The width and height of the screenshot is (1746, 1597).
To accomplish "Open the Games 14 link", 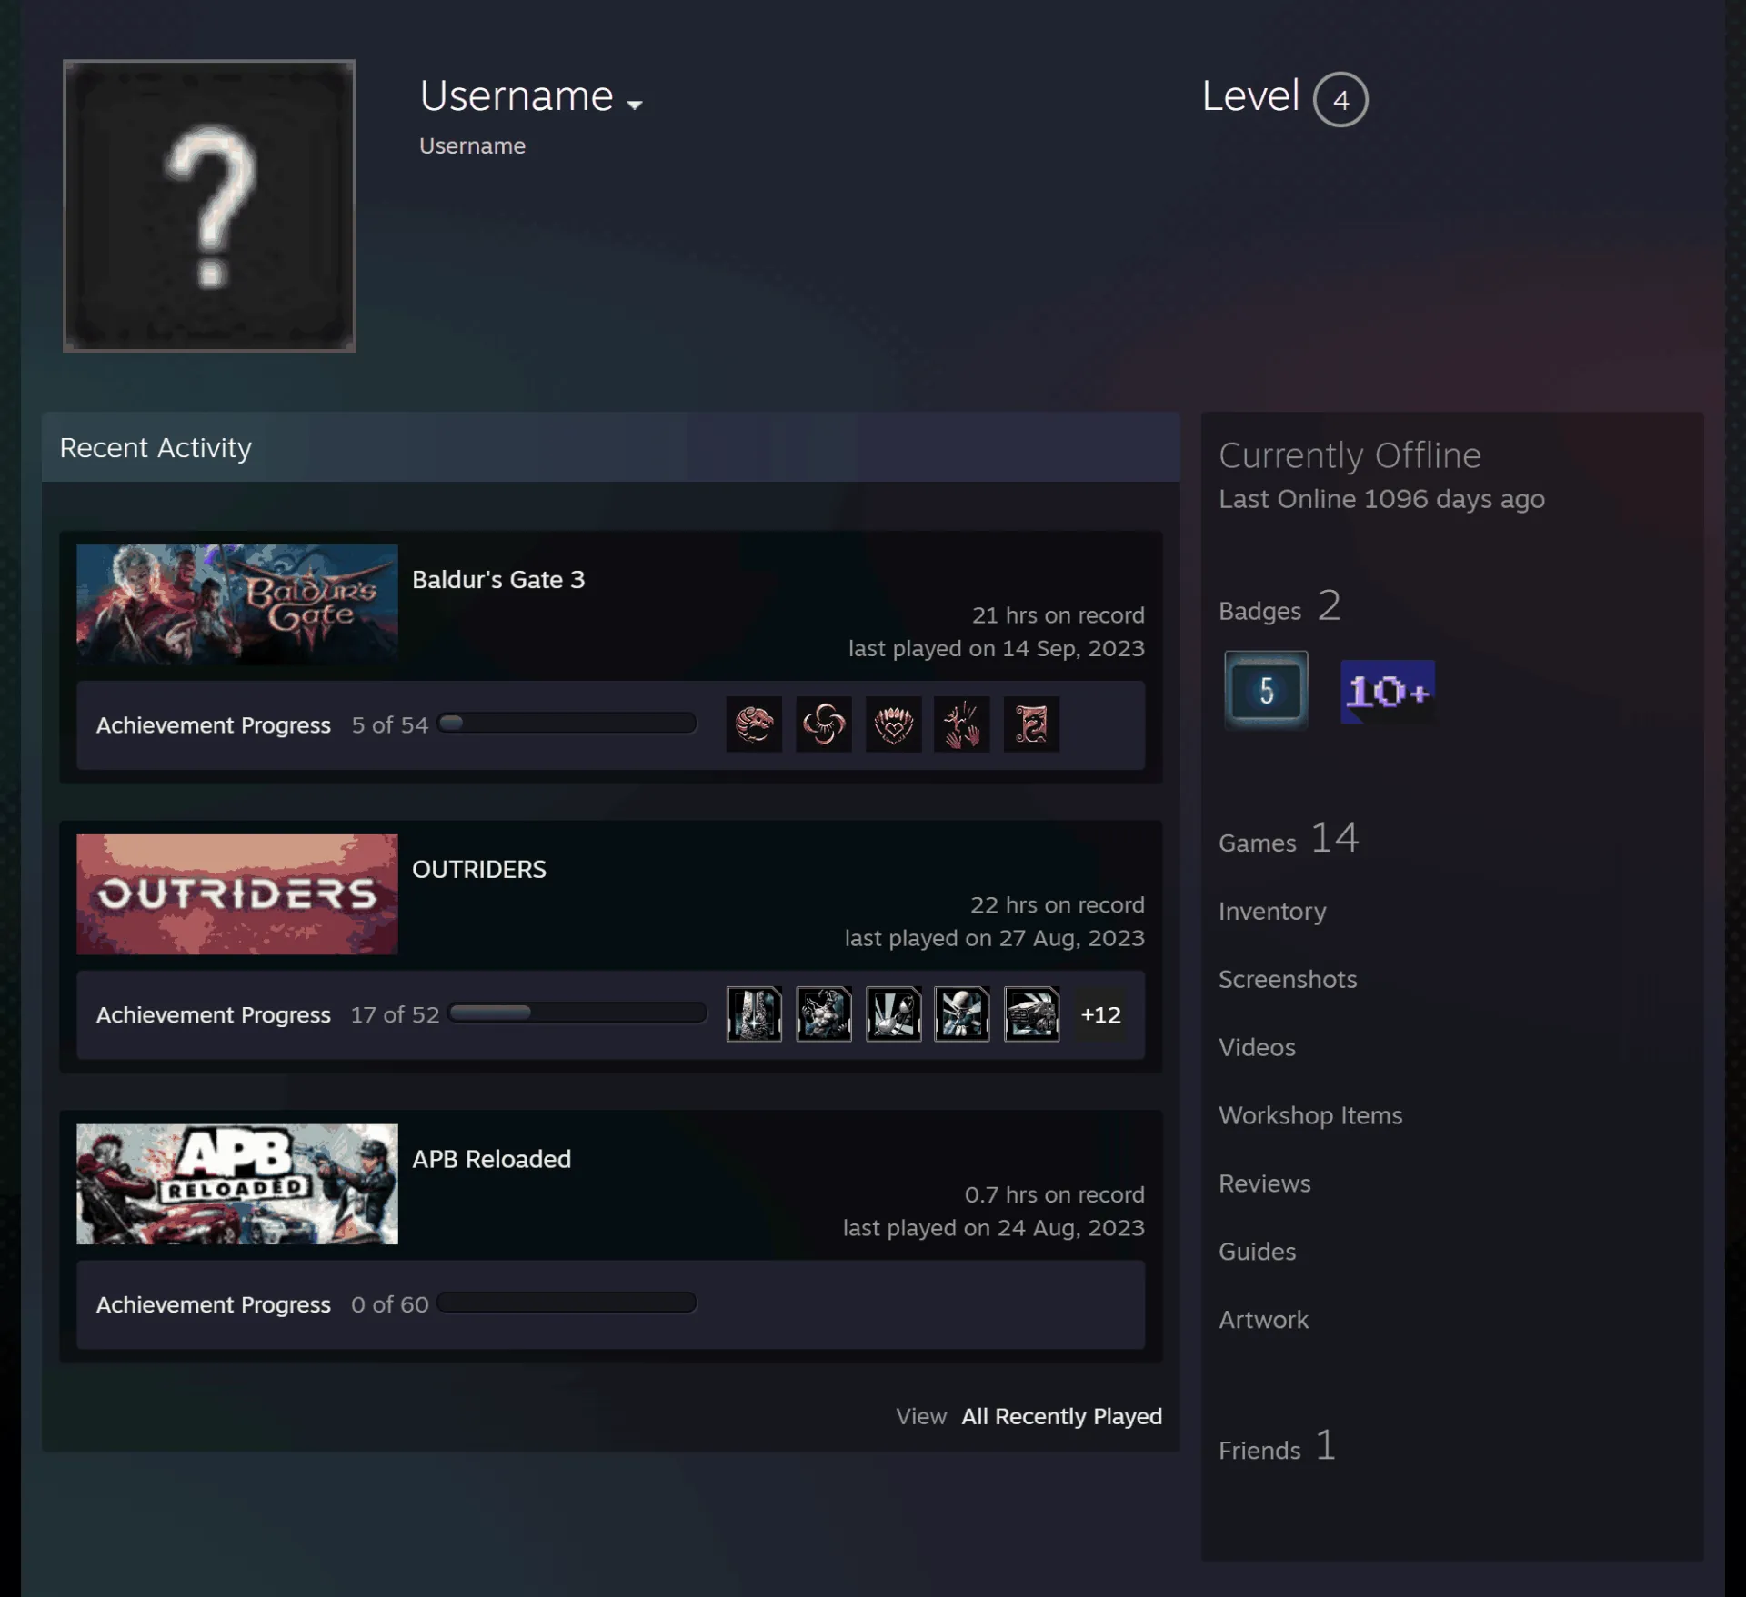I will pos(1289,838).
